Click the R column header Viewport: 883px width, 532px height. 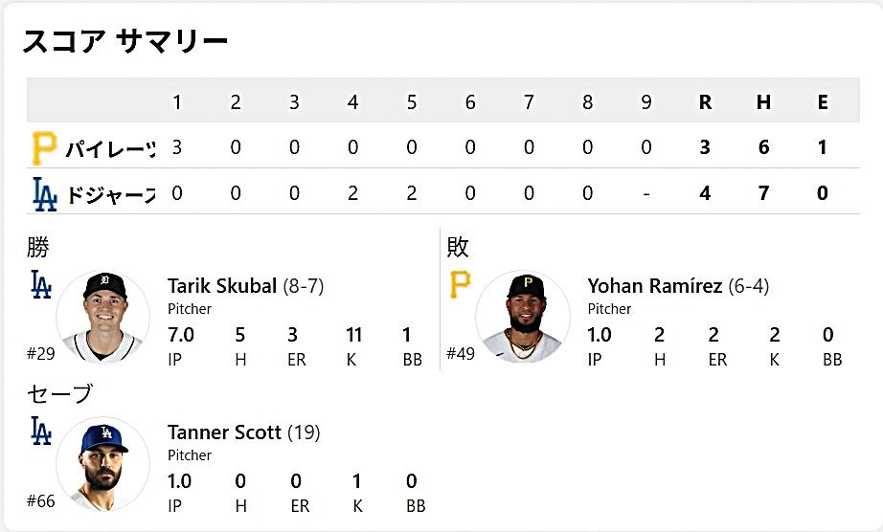705,102
